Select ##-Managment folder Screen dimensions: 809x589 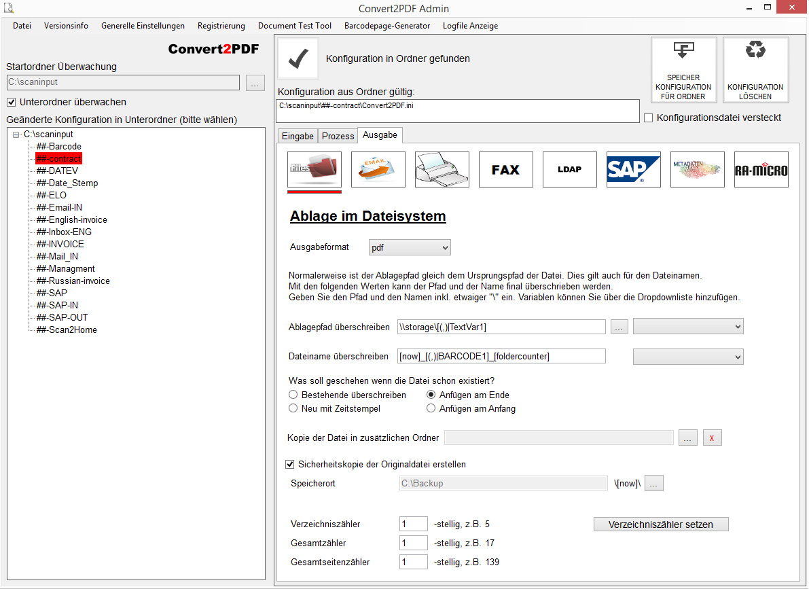[x=65, y=268]
